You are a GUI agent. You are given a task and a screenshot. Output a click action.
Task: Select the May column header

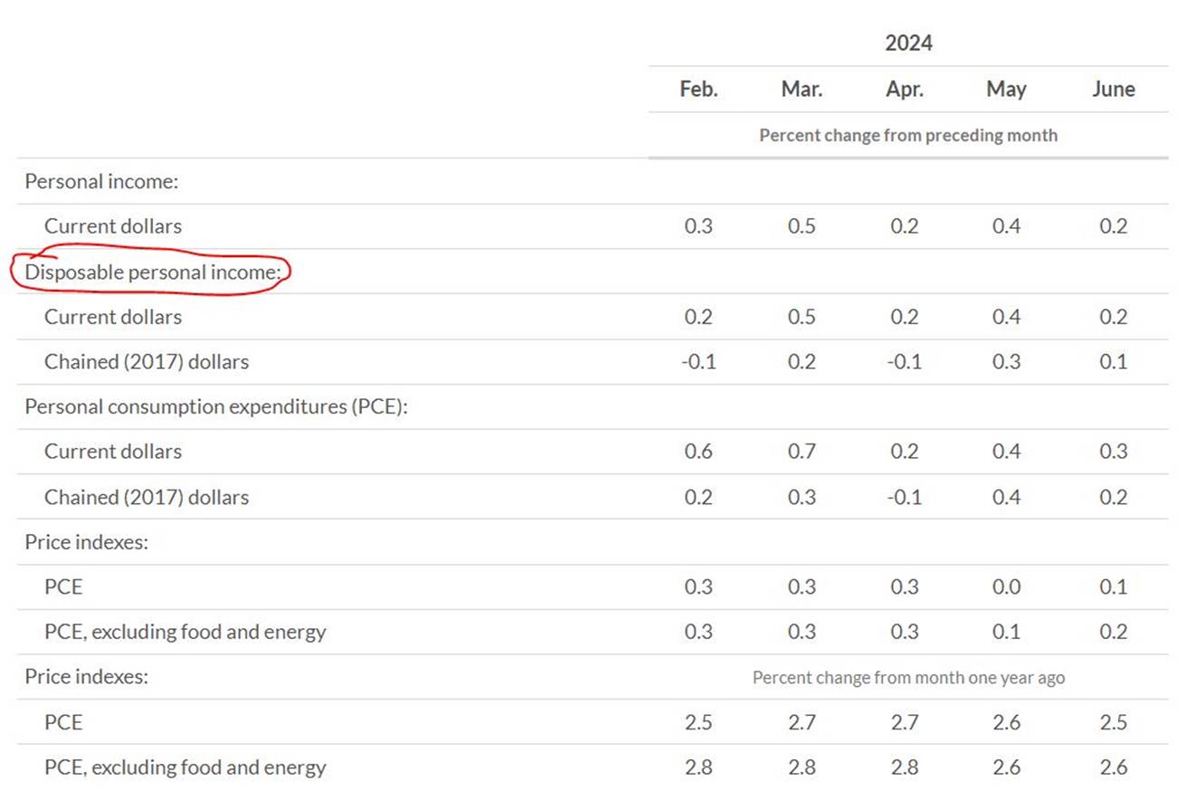[x=1007, y=90]
